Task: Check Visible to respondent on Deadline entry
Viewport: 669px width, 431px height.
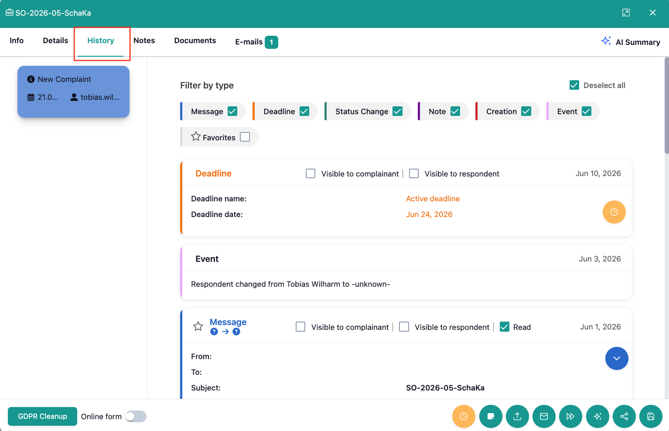Action: point(414,173)
